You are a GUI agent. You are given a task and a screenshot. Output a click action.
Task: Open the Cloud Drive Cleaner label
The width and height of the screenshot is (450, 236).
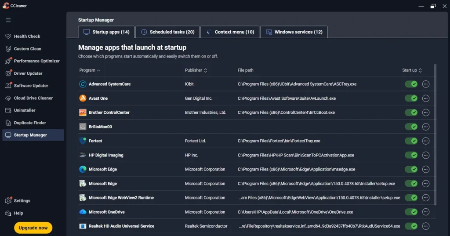tap(33, 98)
